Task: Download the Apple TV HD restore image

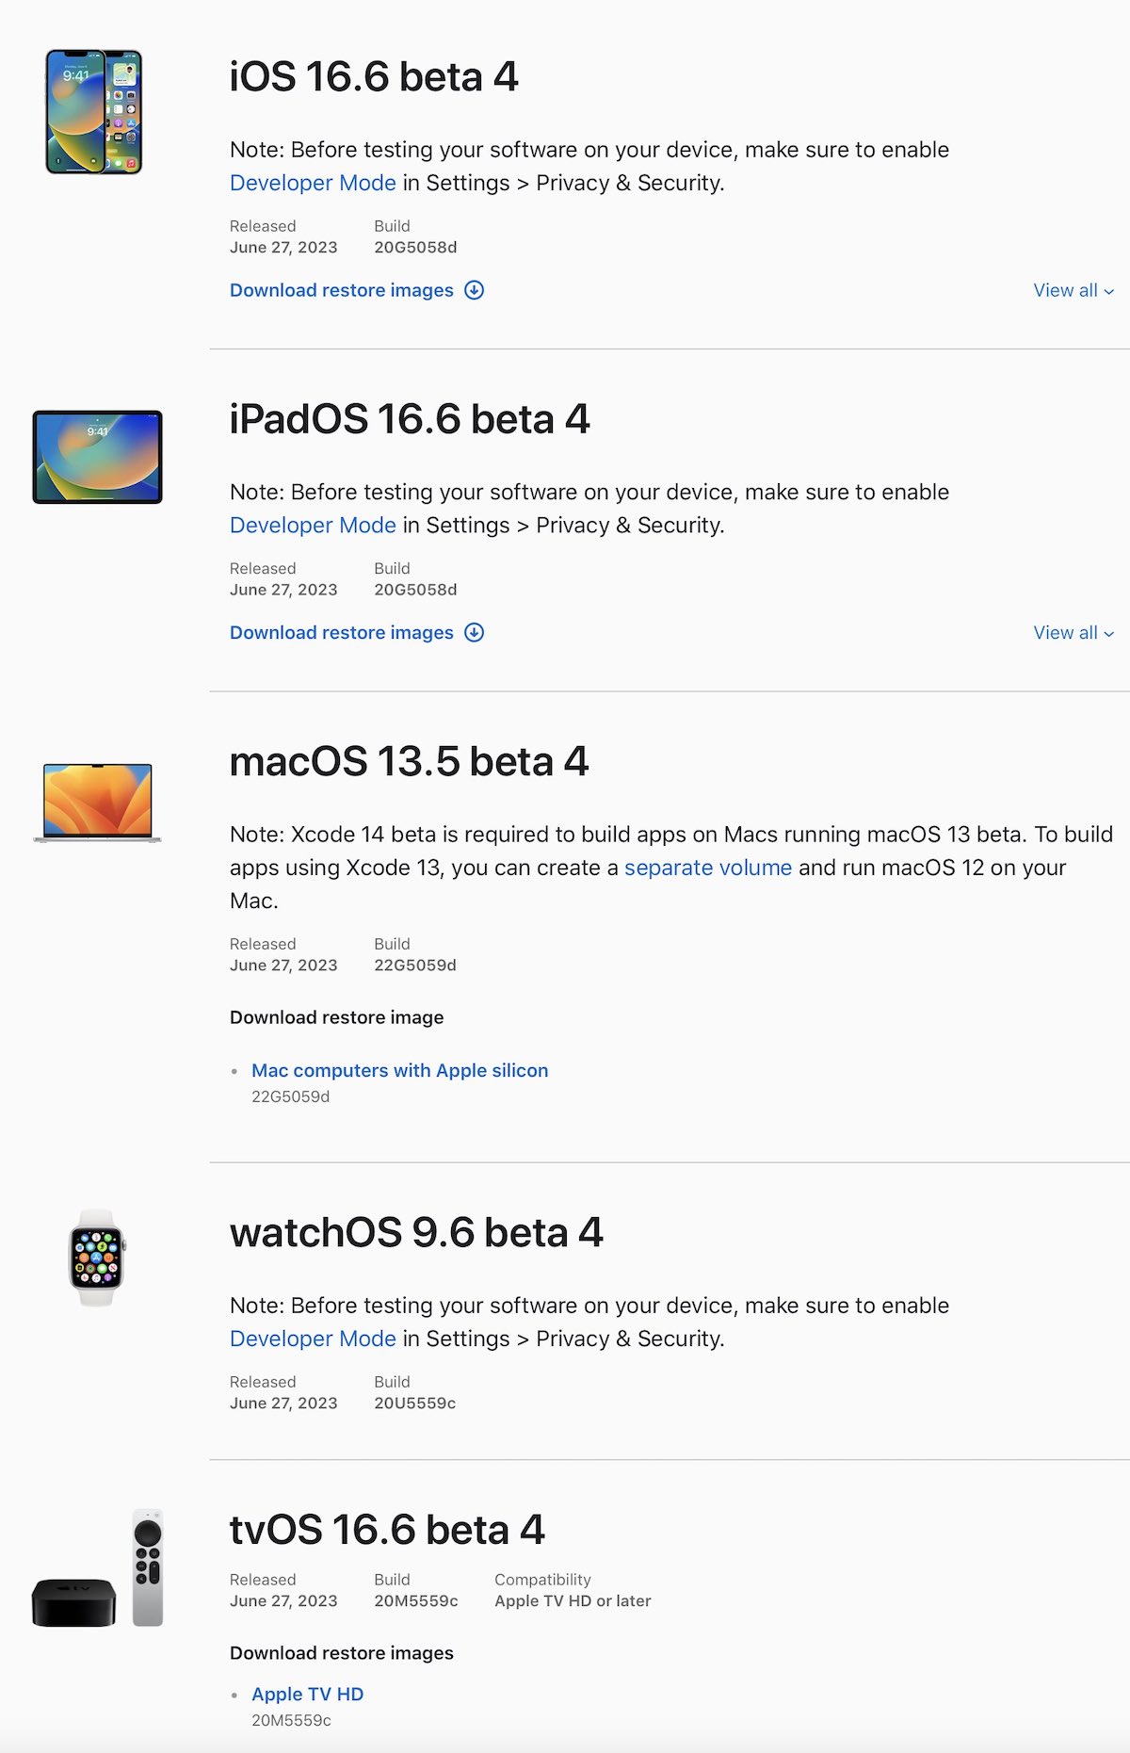Action: coord(306,1694)
